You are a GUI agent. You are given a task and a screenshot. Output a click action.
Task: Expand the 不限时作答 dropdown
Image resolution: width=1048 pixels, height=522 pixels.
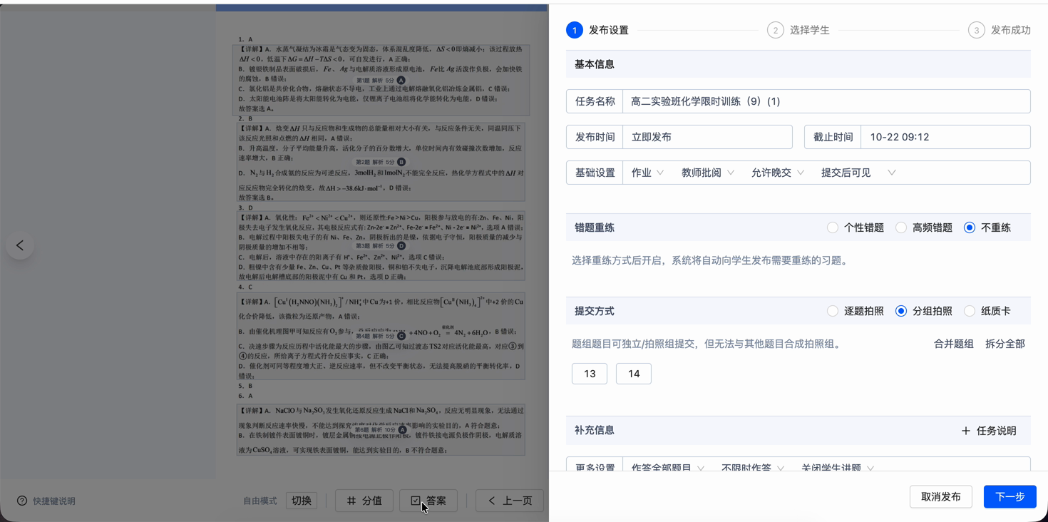[753, 469]
